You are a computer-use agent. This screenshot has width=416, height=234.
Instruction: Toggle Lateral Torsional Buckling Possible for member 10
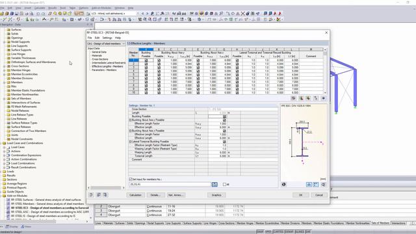click(237, 93)
